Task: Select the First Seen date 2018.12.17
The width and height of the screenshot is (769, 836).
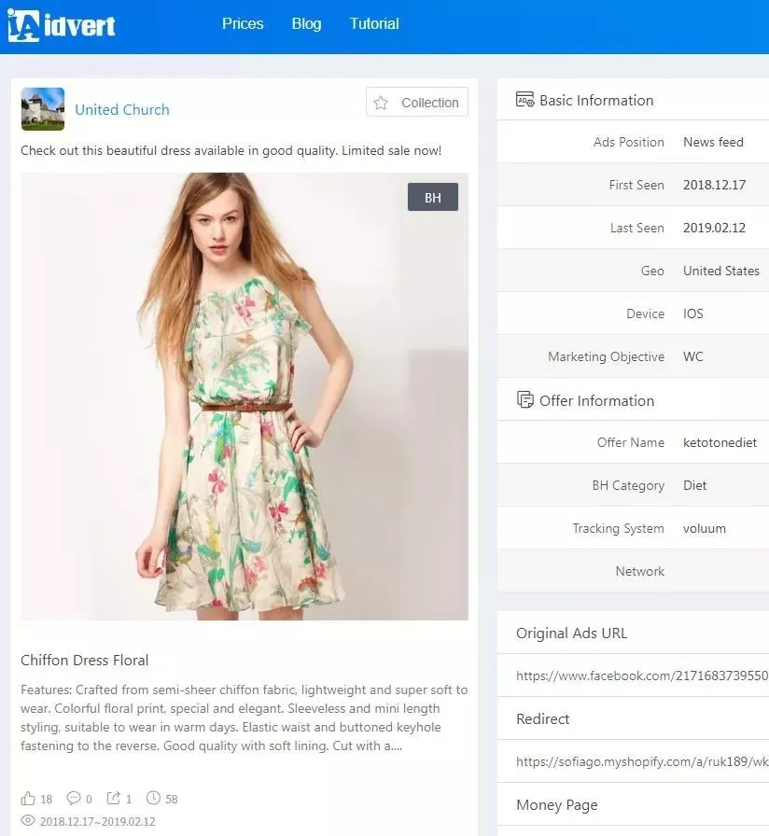Action: [x=715, y=185]
